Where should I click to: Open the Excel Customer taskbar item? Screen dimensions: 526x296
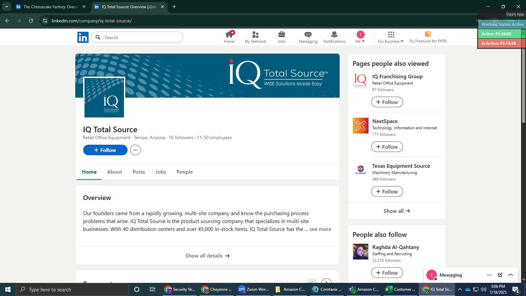[x=400, y=289]
